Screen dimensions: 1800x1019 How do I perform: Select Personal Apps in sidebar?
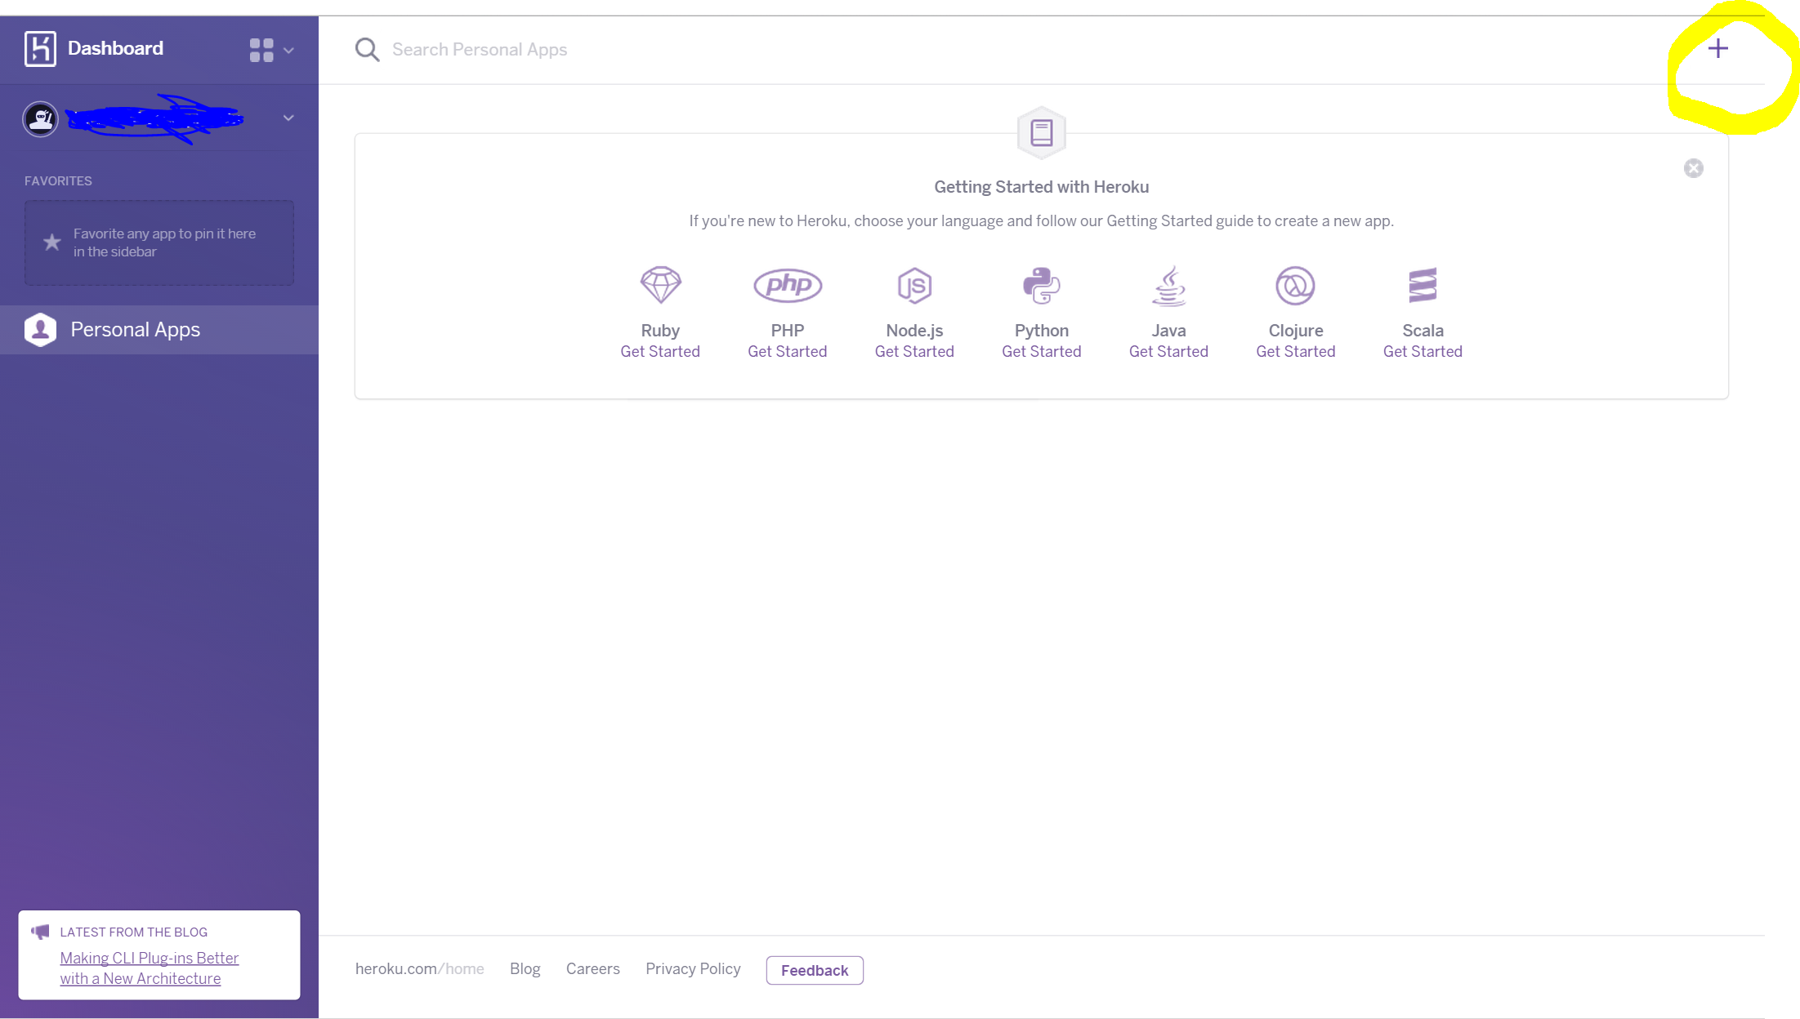[135, 330]
